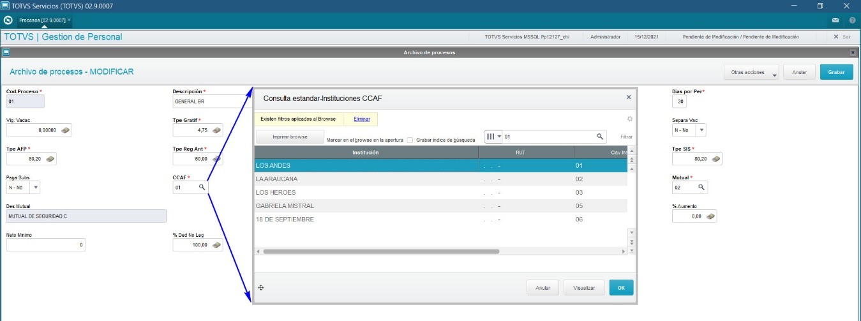861x321 pixels.
Task: Click the grid's scroll-left arrow
Action: coord(258,251)
